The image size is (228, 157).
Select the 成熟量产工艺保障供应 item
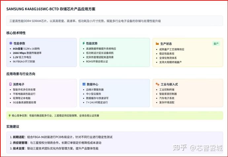[172, 49]
